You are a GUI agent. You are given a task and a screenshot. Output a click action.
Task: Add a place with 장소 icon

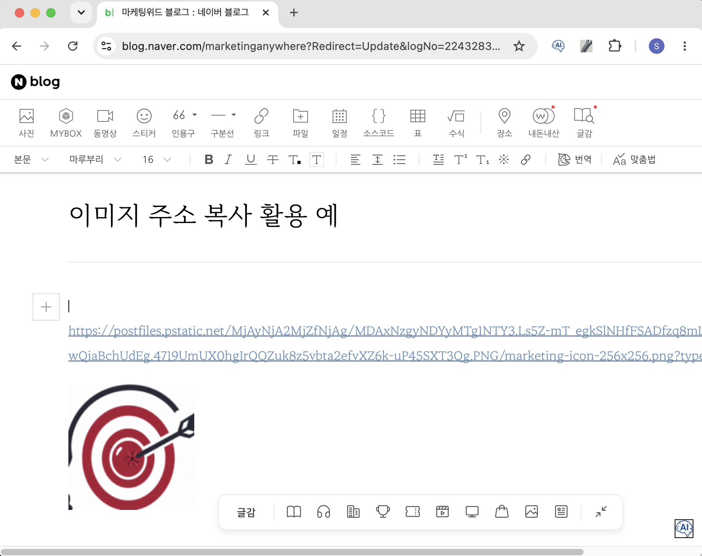pos(505,123)
